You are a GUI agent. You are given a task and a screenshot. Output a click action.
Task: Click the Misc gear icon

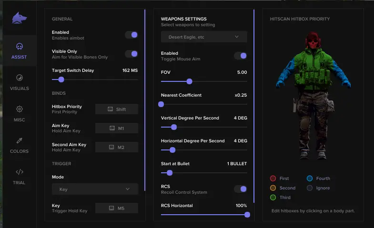tap(20, 109)
